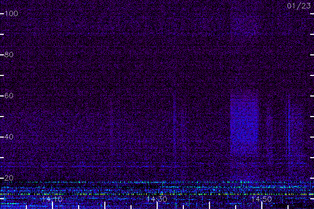Click the 14:50 time label
The image size is (314, 209).
coord(262,199)
